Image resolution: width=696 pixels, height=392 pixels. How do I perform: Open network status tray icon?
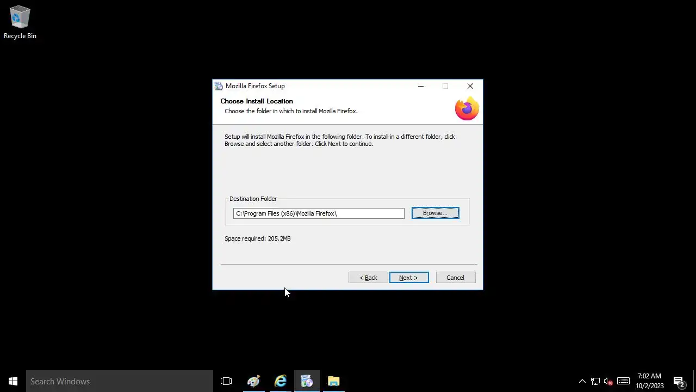(595, 381)
